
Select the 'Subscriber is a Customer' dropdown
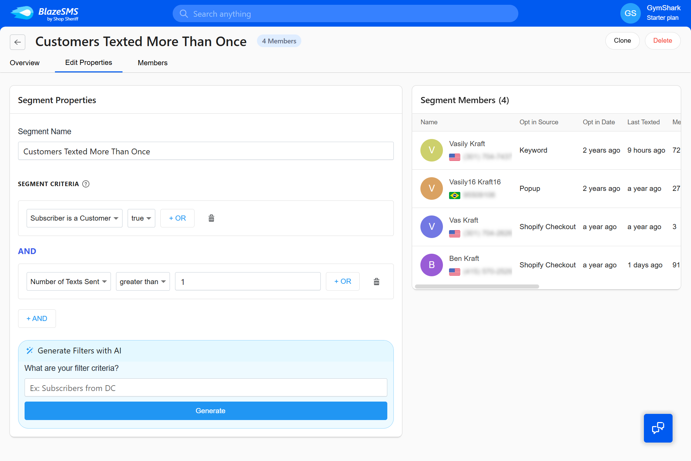[x=73, y=218]
